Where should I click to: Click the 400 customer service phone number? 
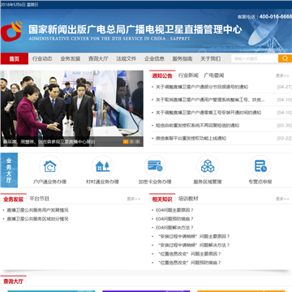pyautogui.click(x=276, y=16)
